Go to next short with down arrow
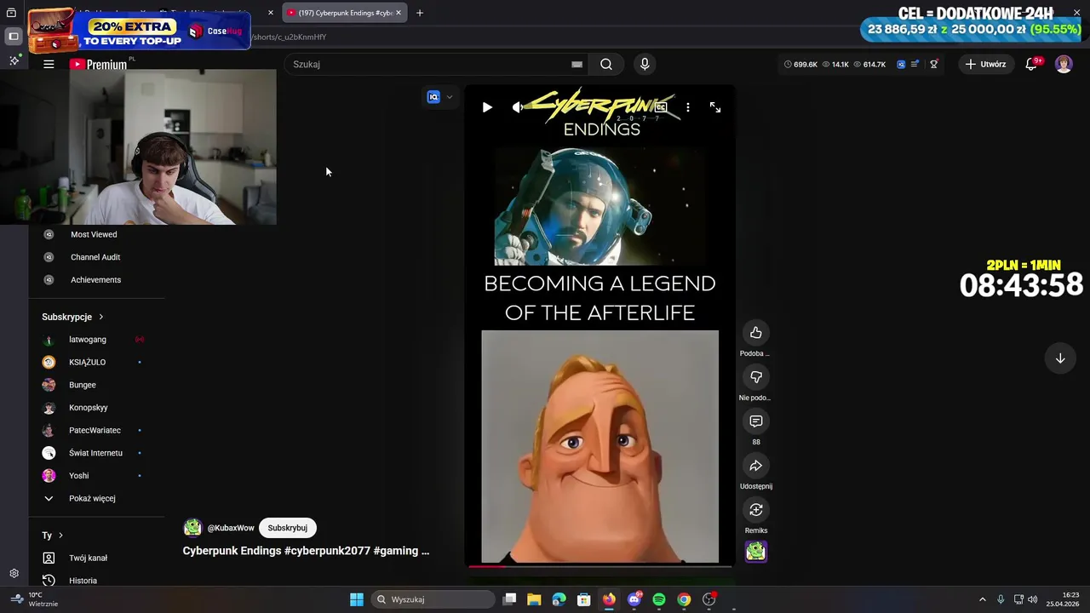 (1060, 358)
